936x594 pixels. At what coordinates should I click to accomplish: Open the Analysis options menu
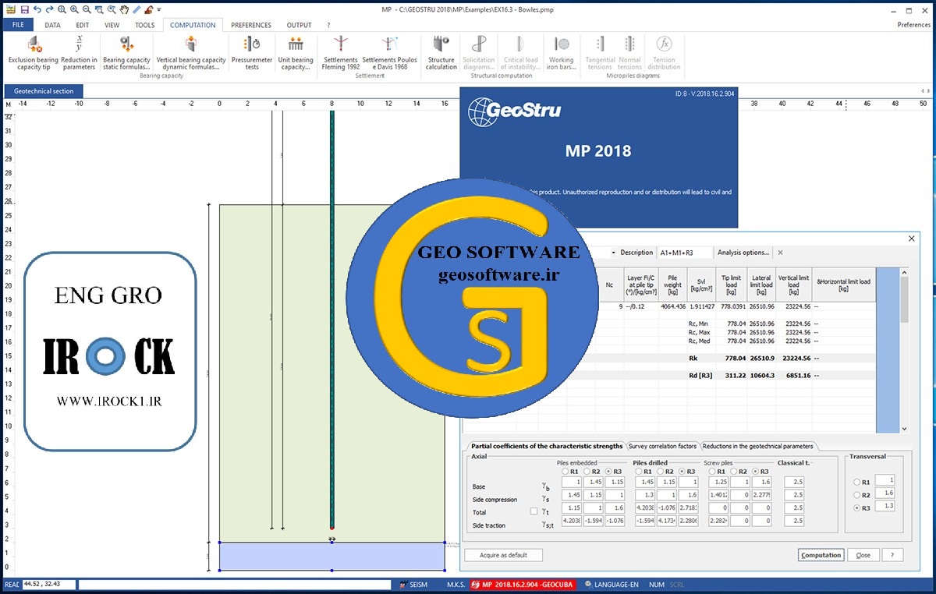pyautogui.click(x=743, y=253)
